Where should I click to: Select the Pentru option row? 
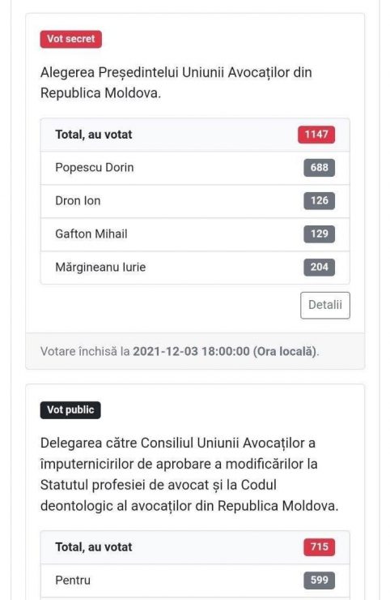click(195, 581)
